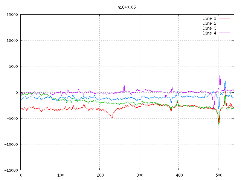
Task: Click the blue line 3 legend sample
Action: pyautogui.click(x=224, y=28)
